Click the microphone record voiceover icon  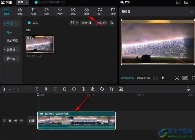[189, 89]
